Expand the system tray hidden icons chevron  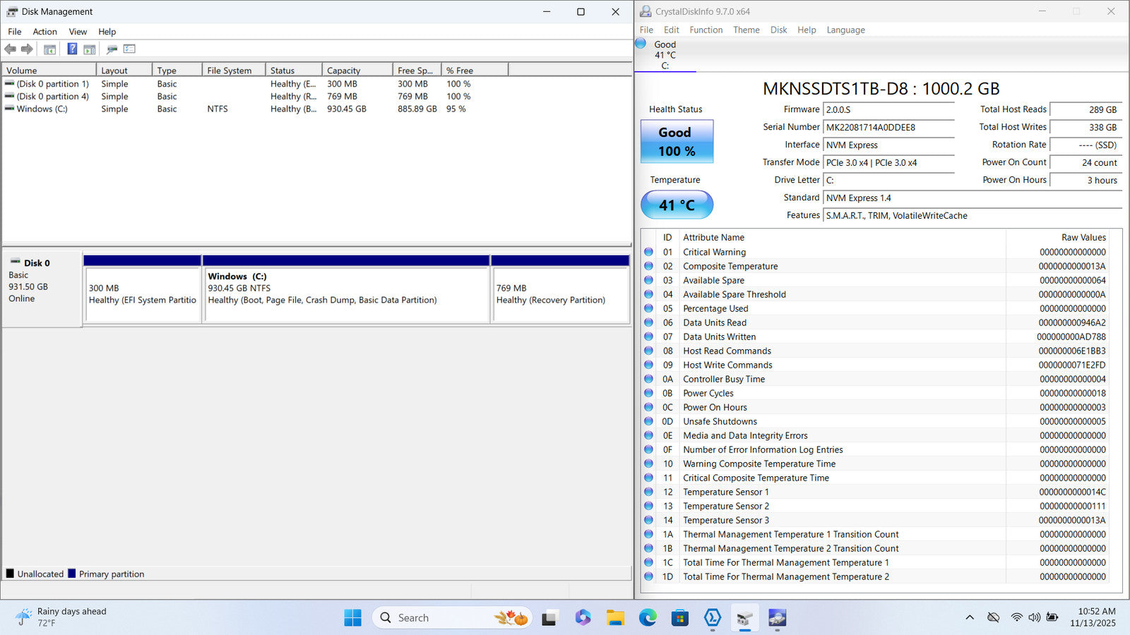(970, 617)
